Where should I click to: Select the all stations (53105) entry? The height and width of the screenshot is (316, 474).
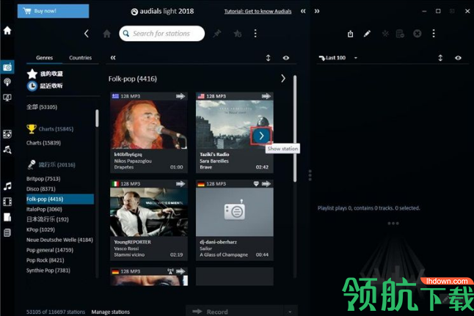[x=42, y=107]
